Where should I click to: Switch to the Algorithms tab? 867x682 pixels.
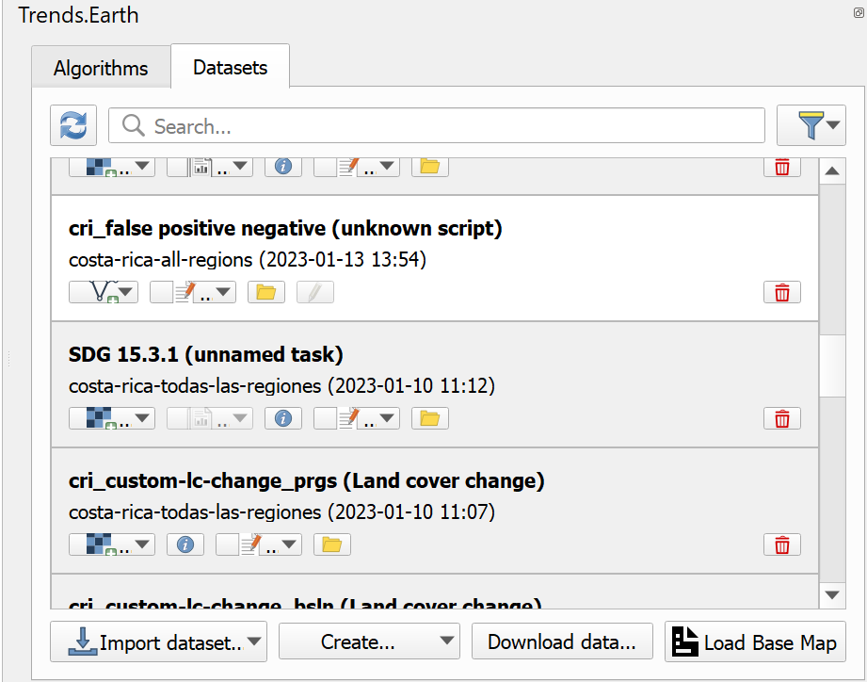point(100,67)
